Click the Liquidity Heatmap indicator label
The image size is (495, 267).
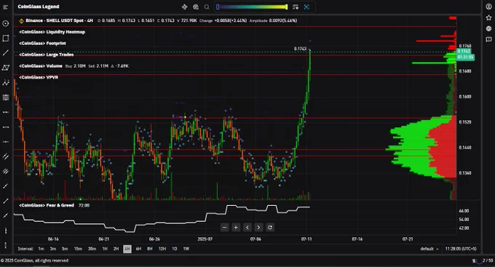(52, 32)
